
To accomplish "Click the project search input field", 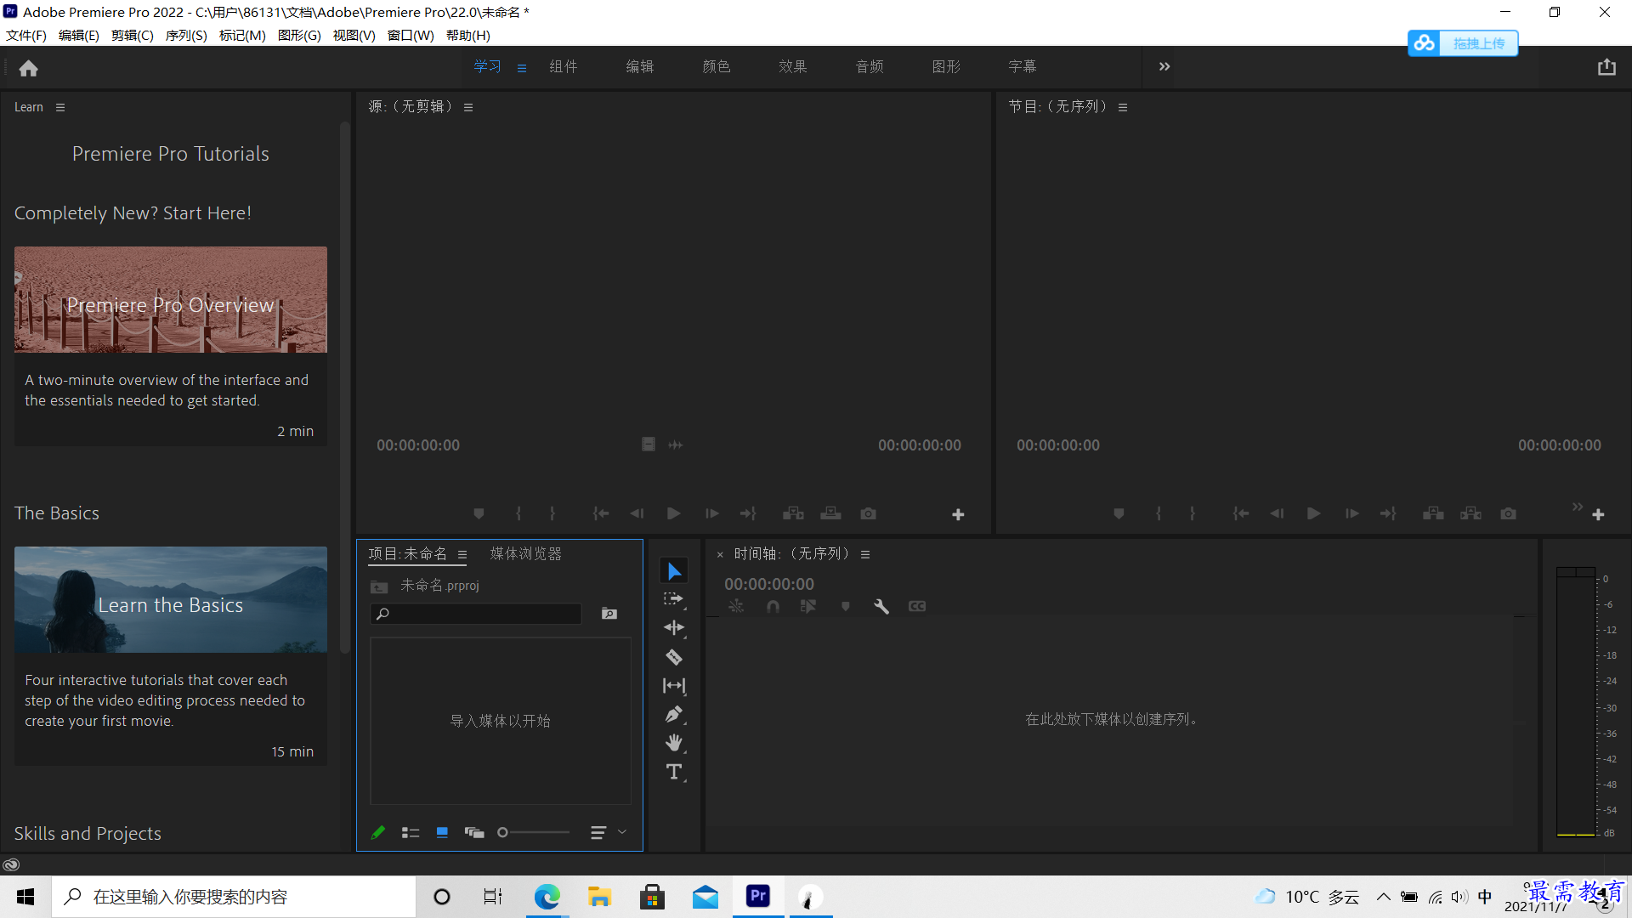I will coord(476,614).
